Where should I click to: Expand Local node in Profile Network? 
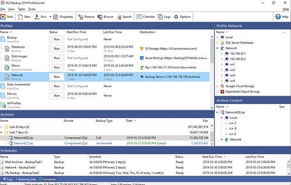coord(217,37)
